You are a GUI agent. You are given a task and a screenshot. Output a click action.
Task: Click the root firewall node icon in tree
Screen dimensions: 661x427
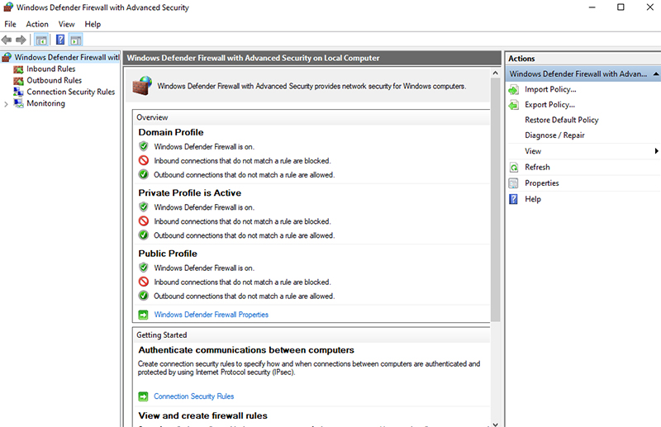pyautogui.click(x=7, y=57)
